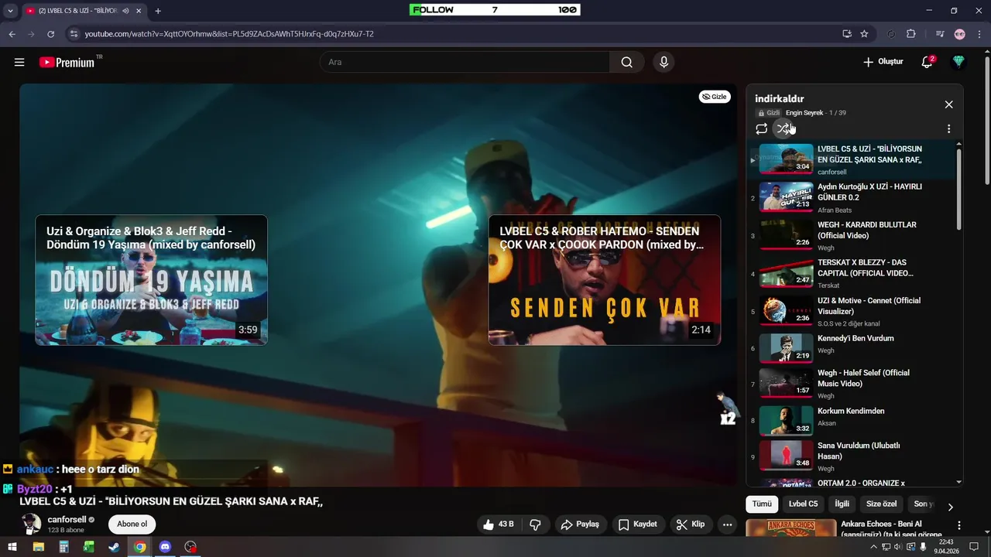Create a clip with Klip button
Screen dimensions: 991x557
click(x=690, y=525)
